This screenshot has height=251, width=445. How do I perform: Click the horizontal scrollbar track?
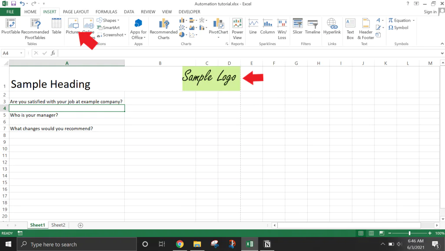(349, 225)
